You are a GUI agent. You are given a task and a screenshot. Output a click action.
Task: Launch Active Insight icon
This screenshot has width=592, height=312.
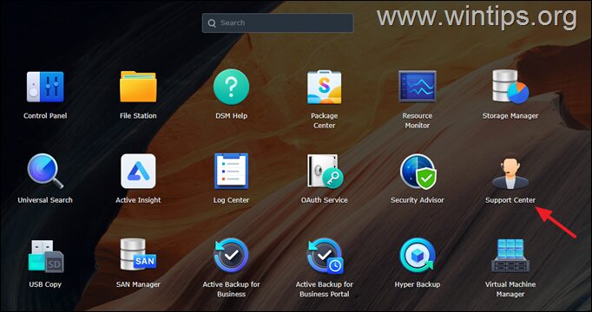click(x=138, y=171)
